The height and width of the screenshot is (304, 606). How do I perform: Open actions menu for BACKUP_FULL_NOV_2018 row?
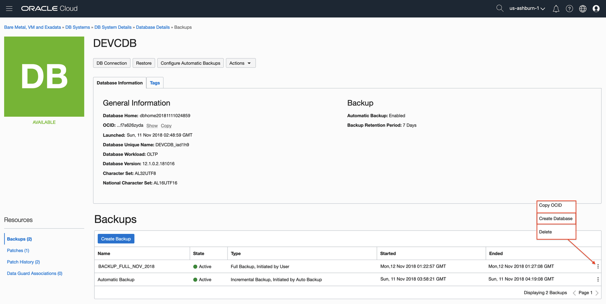tap(598, 266)
